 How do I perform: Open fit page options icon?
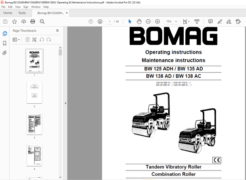(x=185, y=21)
